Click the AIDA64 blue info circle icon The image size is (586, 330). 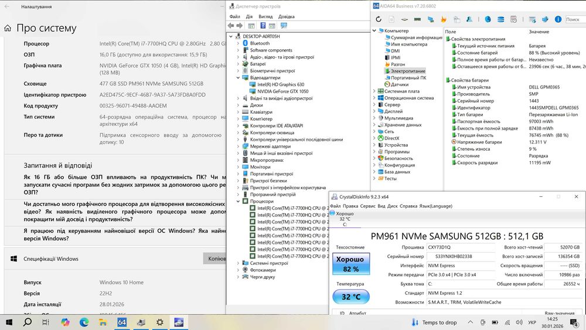coord(558,19)
